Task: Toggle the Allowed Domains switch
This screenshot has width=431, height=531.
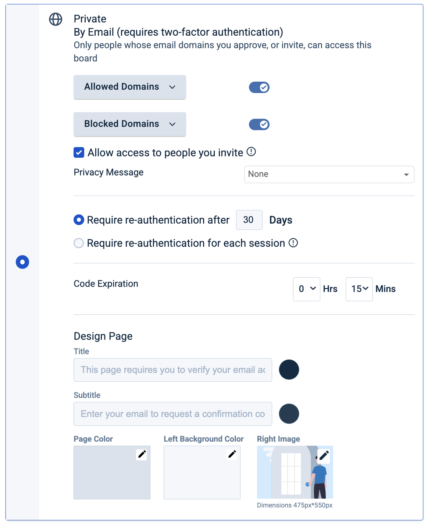Action: click(259, 88)
